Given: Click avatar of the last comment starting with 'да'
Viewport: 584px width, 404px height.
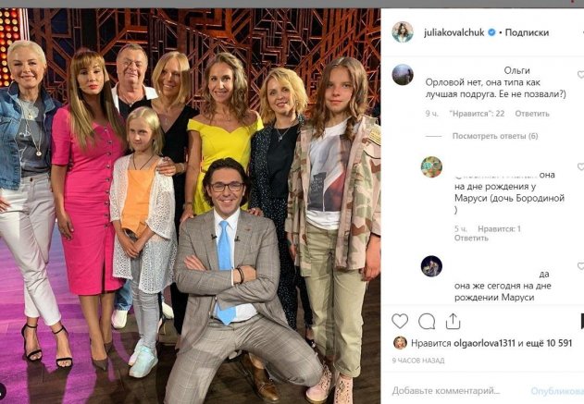Looking at the screenshot, I should tap(431, 266).
